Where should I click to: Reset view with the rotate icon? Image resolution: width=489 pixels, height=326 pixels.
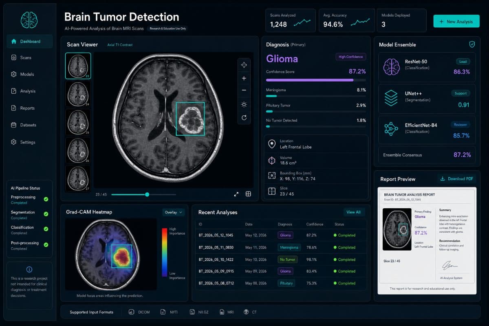pos(244,117)
